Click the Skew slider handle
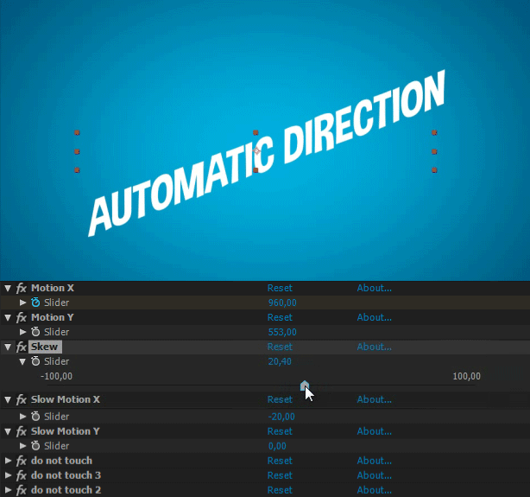This screenshot has width=530, height=497. click(x=305, y=385)
